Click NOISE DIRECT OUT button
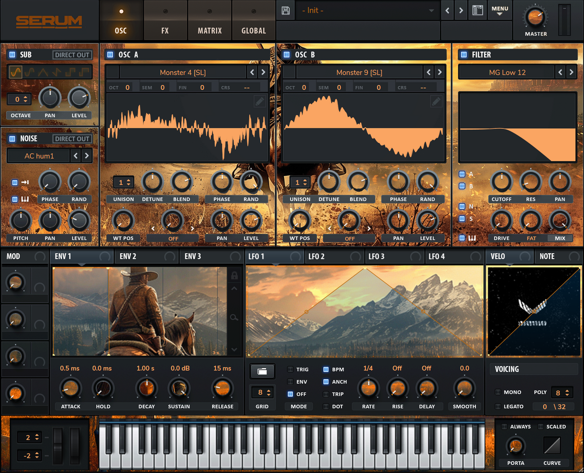The width and height of the screenshot is (584, 473). [72, 139]
